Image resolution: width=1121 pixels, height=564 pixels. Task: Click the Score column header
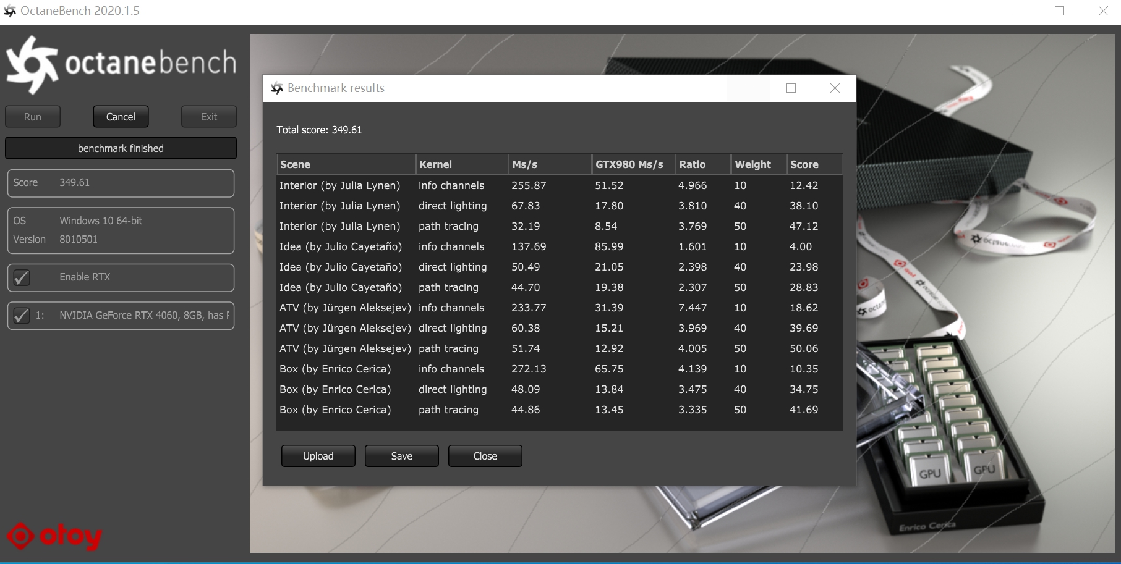(814, 164)
